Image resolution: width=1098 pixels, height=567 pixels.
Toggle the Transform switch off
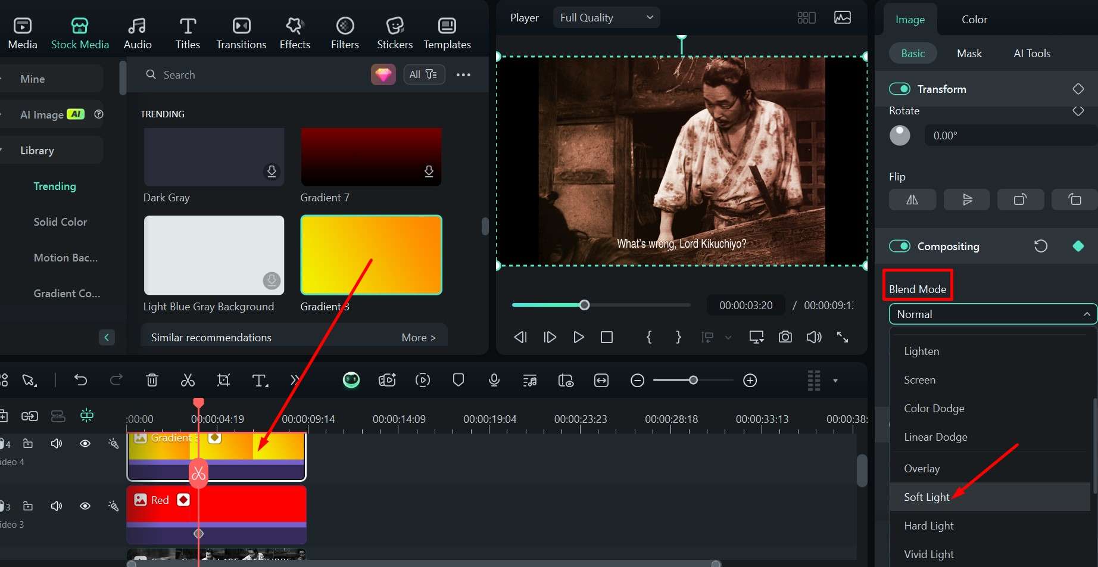[899, 89]
